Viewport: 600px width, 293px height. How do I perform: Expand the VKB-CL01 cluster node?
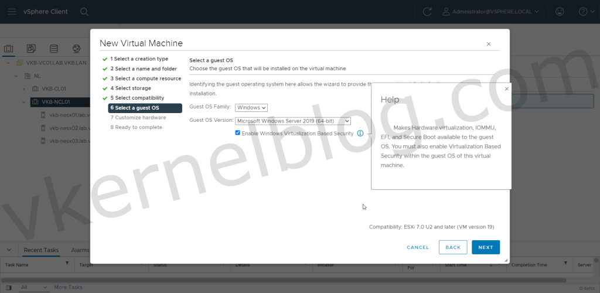[x=23, y=88]
